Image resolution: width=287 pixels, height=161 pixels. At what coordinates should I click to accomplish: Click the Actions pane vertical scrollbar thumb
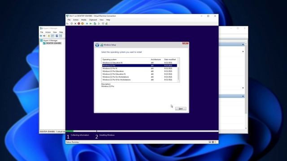coord(246,80)
